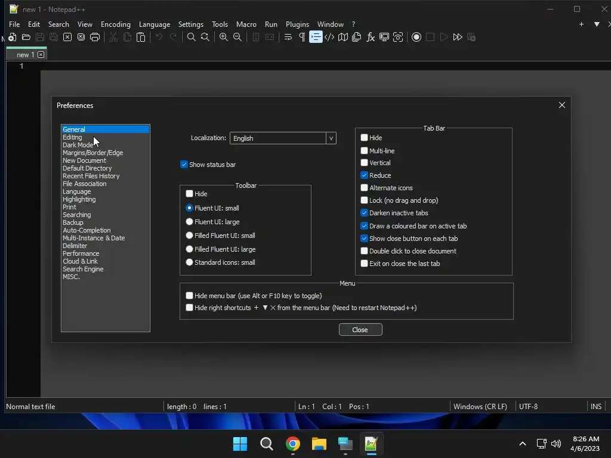This screenshot has height=458, width=611.
Task: Click the Open file folder icon
Action: pos(26,37)
